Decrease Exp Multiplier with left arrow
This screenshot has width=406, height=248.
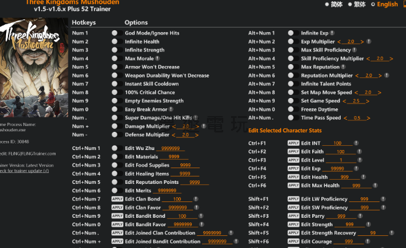coord(339,42)
